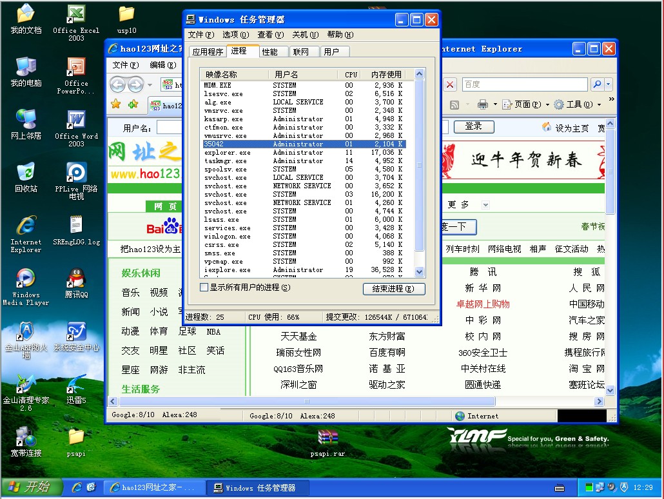The image size is (664, 499).
Task: Click the psapi.rar archive on the desktop
Action: coord(327,439)
